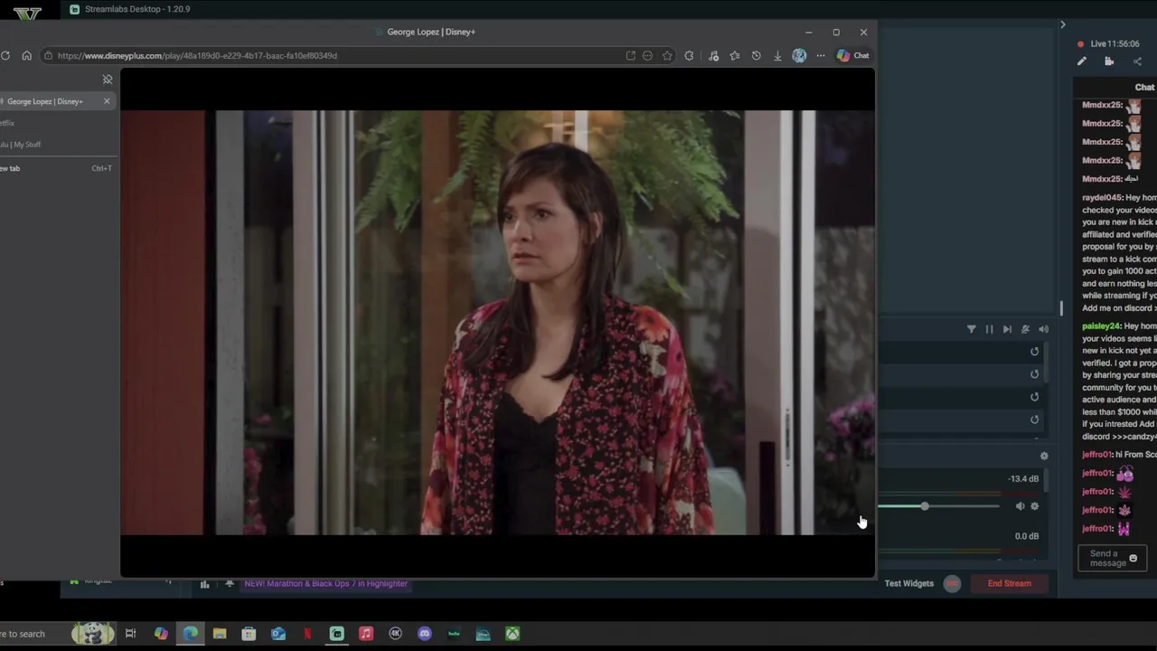Viewport: 1157px width, 651px height.
Task: Toggle the mini feed alert volume icon
Action: [1043, 329]
